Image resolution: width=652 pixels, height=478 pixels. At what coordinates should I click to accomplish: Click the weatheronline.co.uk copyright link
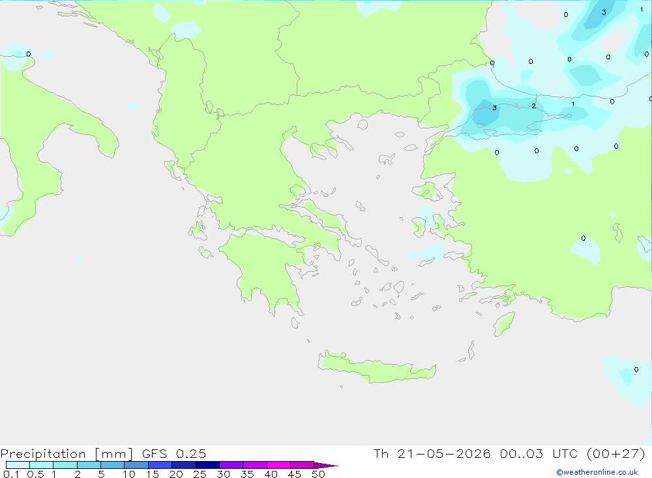tap(597, 472)
